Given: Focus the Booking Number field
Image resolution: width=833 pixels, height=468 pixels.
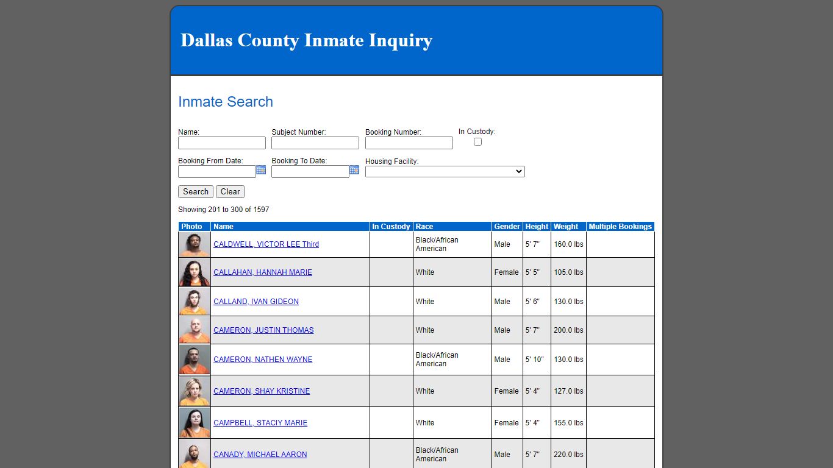Looking at the screenshot, I should tap(409, 143).
